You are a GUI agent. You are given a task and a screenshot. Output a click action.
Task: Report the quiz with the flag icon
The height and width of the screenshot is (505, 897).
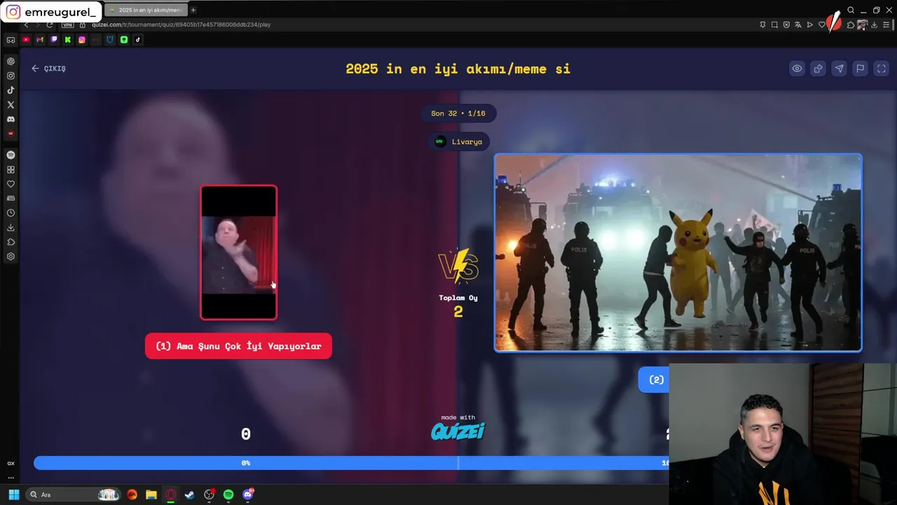point(860,68)
